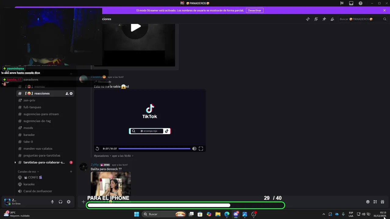Click the ZyMp username in chat
390x219 pixels.
pos(95,165)
